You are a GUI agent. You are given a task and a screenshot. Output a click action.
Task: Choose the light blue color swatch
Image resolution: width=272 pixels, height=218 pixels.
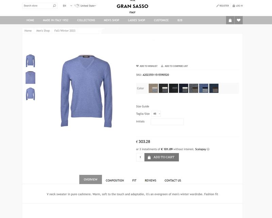click(204, 88)
